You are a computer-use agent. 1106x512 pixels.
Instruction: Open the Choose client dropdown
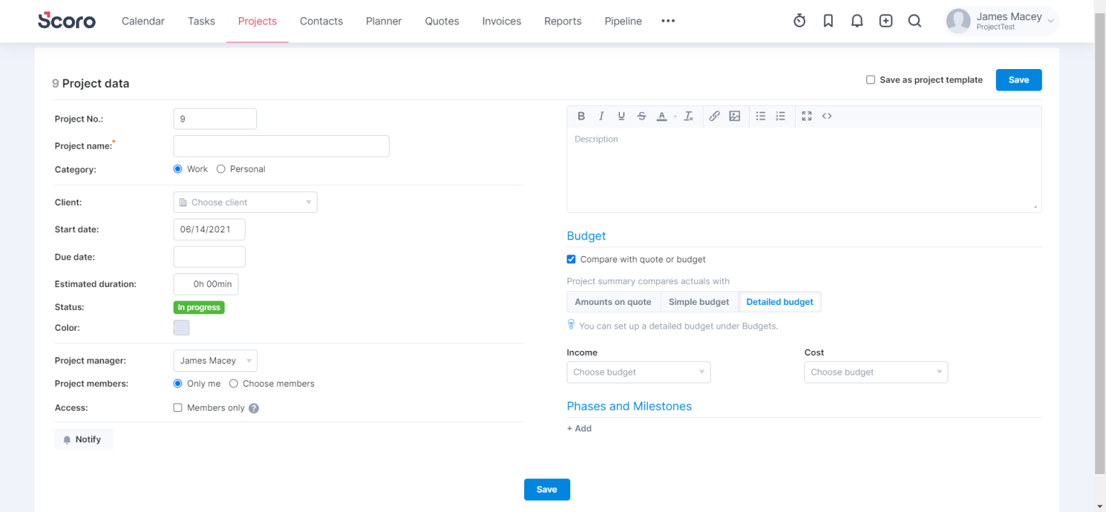point(245,202)
